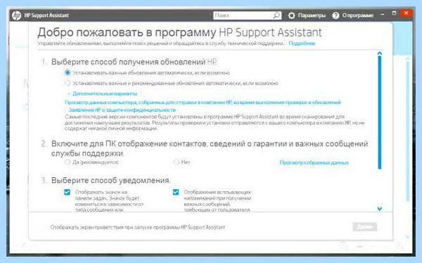Open the О программе menu item
This screenshot has height=263, width=422.
tap(358, 15)
